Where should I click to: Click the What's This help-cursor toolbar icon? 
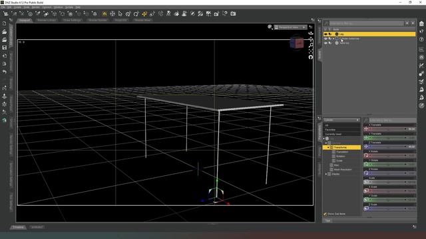click(225, 14)
